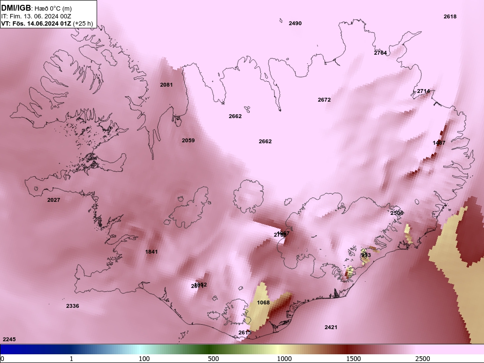This screenshot has height=363, width=484.
Task: Click the 993 height value
Action: [x=366, y=255]
